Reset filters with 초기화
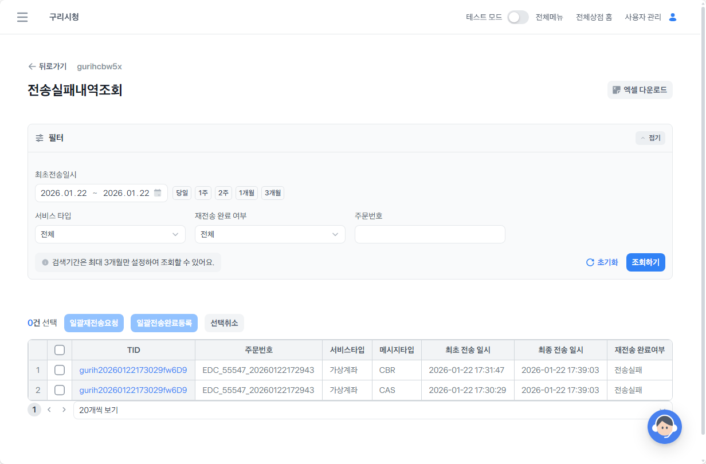The width and height of the screenshot is (706, 464). point(602,262)
